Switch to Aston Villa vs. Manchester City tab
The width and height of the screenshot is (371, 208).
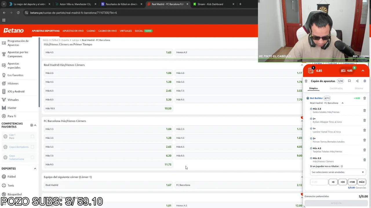pyautogui.click(x=75, y=4)
